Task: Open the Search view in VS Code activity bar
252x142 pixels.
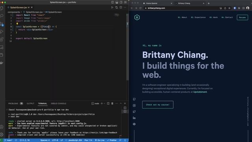Action: point(2,16)
